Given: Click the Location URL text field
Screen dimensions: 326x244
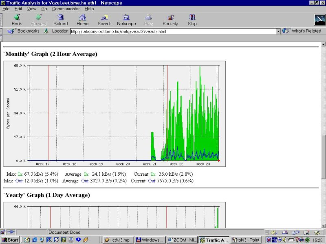Looking at the screenshot, I should point(173,31).
